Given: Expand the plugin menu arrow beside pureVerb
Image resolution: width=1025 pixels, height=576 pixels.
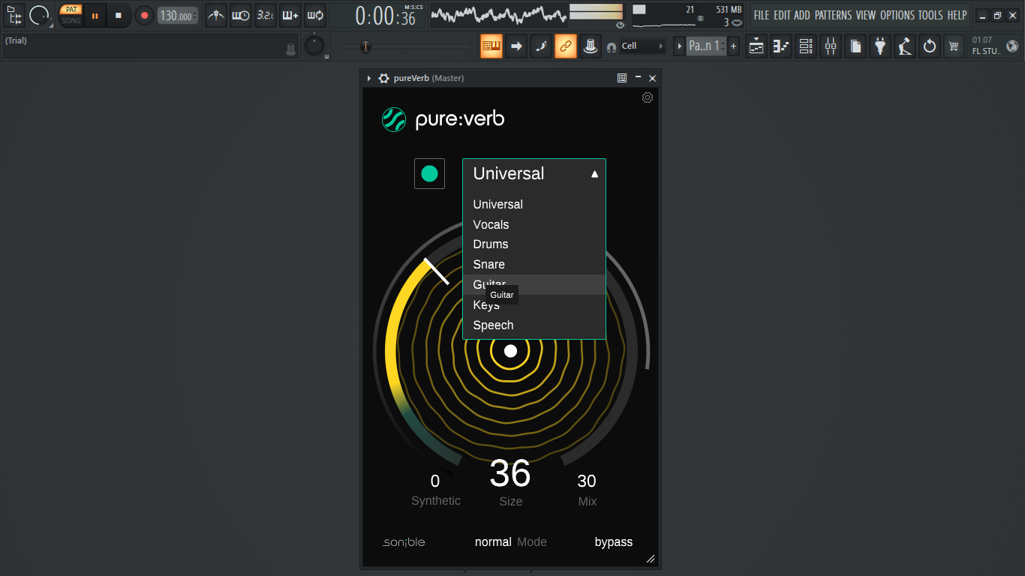Looking at the screenshot, I should click(x=369, y=78).
